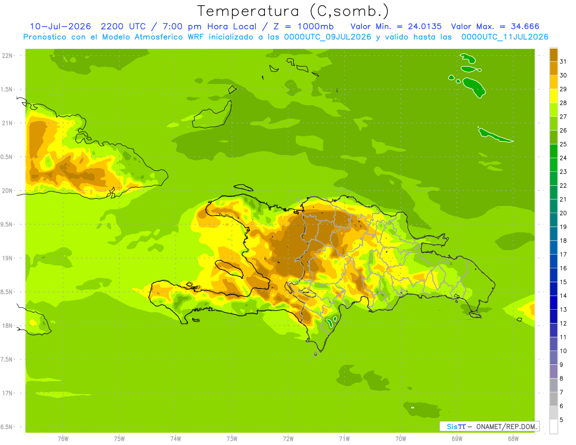The image size is (576, 445).
Task: Select validity stamp "0000UTC_11JUL2026"
Action: (x=505, y=37)
